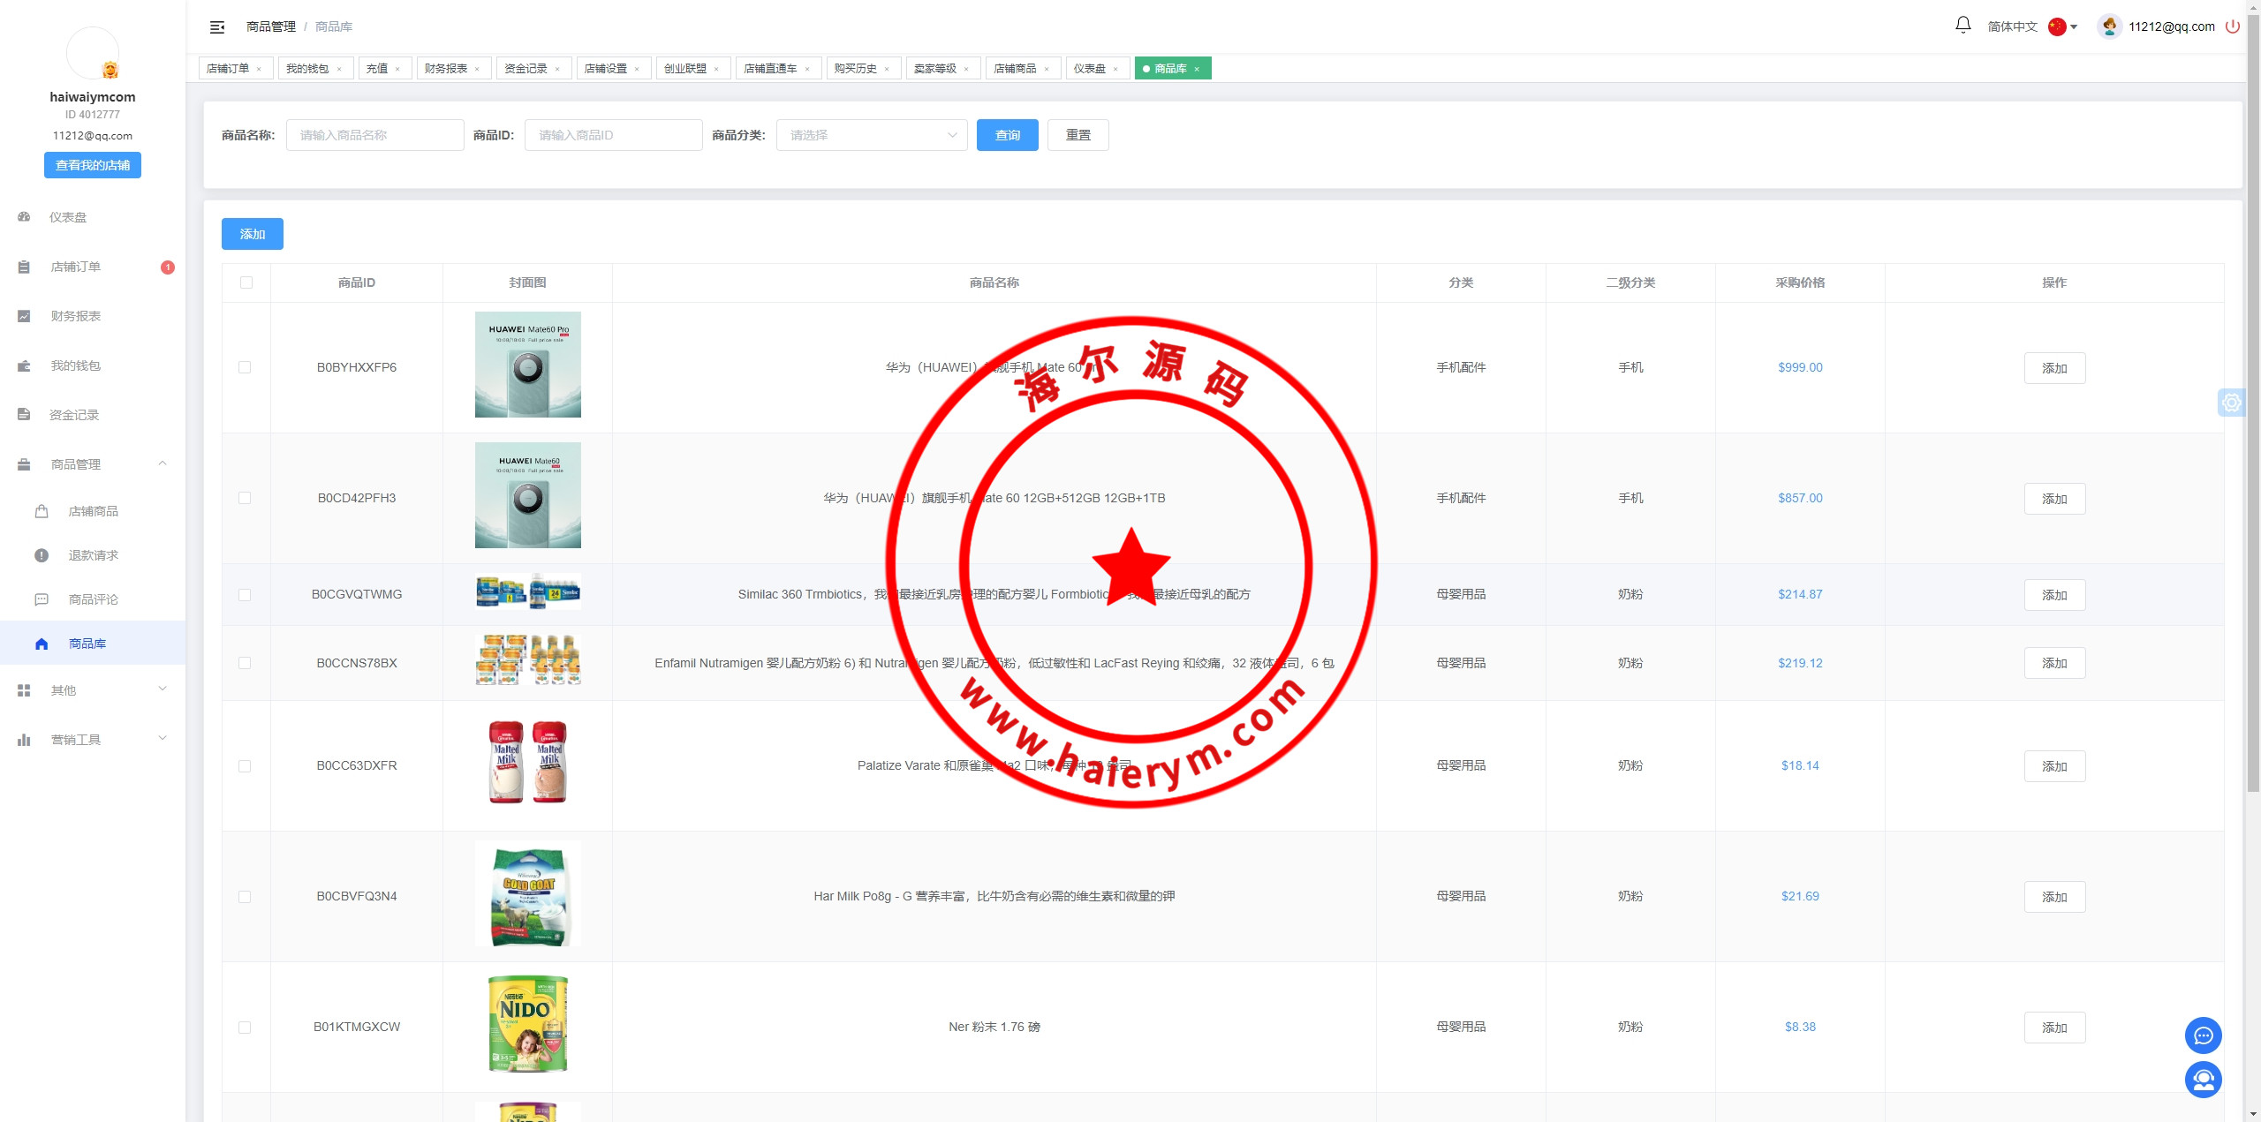Check the row for B0CD42PFH3
Viewport: 2261px width, 1122px height.
[245, 498]
